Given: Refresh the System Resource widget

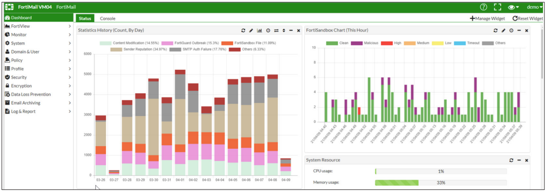Looking at the screenshot, I should pos(511,160).
